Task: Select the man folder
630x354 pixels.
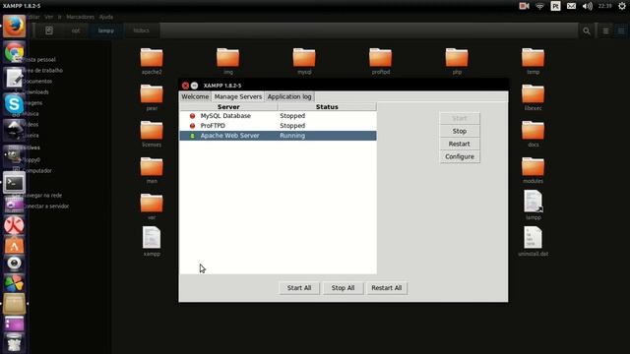Action: (152, 170)
